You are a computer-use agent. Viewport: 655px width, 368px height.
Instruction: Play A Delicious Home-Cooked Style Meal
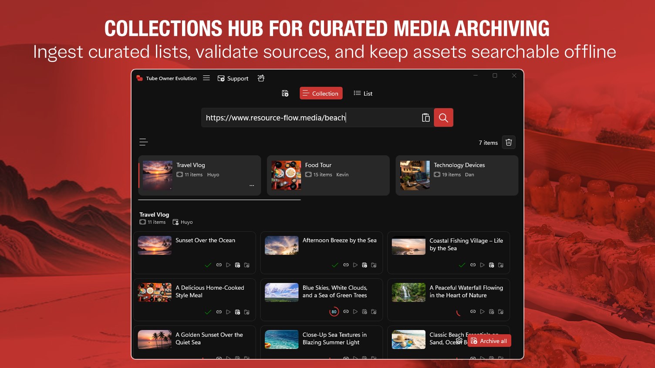(228, 312)
